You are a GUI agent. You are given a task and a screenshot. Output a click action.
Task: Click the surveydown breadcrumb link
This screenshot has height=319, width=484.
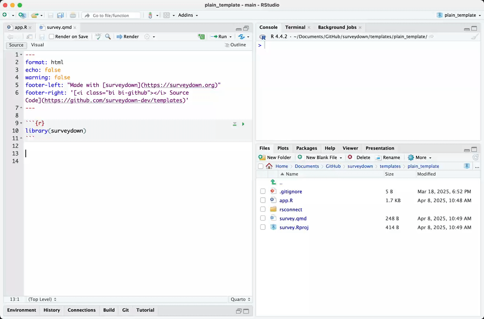tap(360, 166)
